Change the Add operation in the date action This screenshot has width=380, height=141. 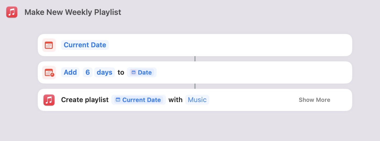(70, 72)
